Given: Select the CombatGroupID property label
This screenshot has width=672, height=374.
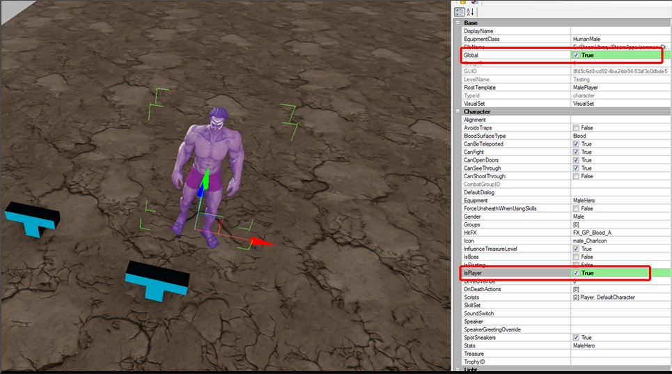Looking at the screenshot, I should coord(482,185).
